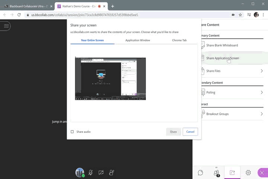
Task: Enable the Share audio checkbox
Action: click(72, 132)
